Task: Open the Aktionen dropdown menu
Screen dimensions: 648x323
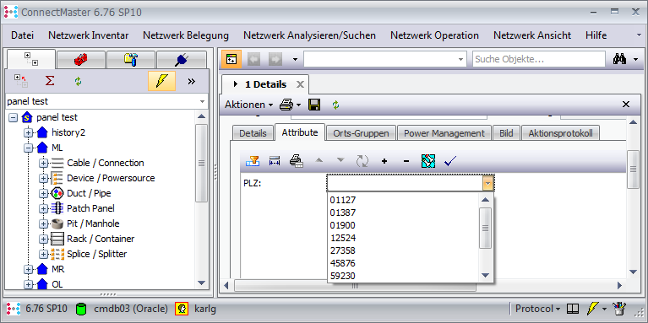Action: (x=248, y=105)
